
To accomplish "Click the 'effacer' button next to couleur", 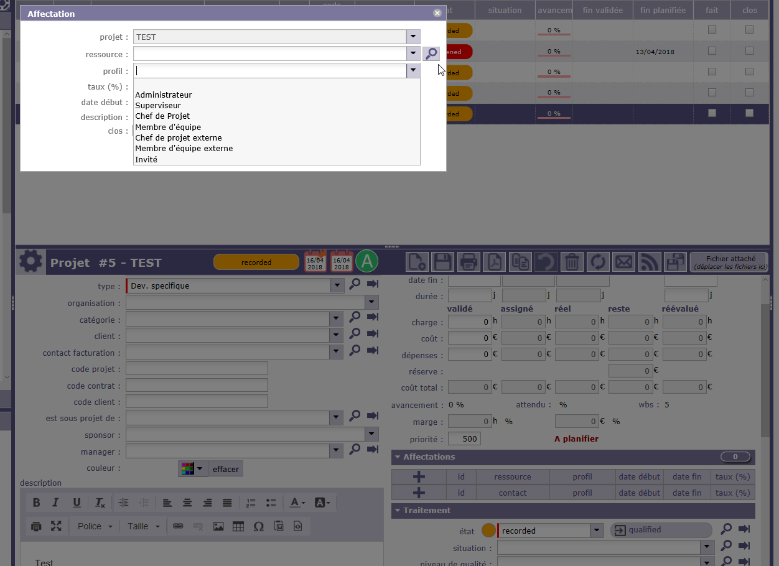I will click(x=226, y=469).
